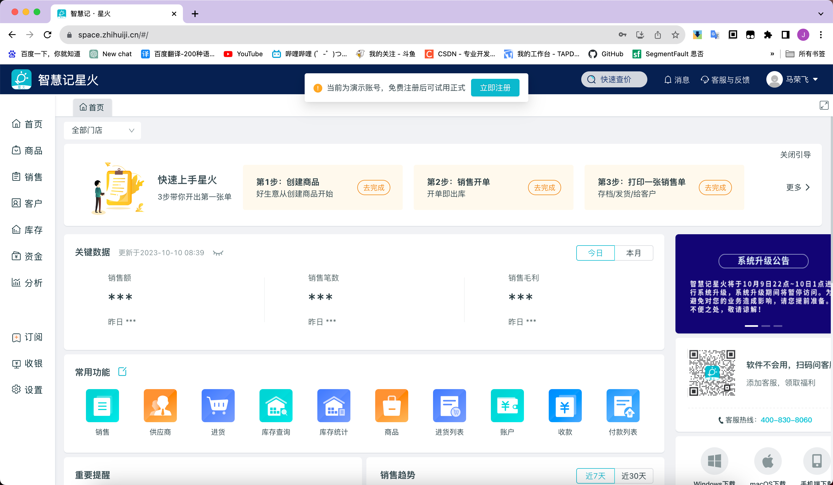Open the 供应商 shortcut icon
This screenshot has height=485, width=833.
tap(160, 405)
